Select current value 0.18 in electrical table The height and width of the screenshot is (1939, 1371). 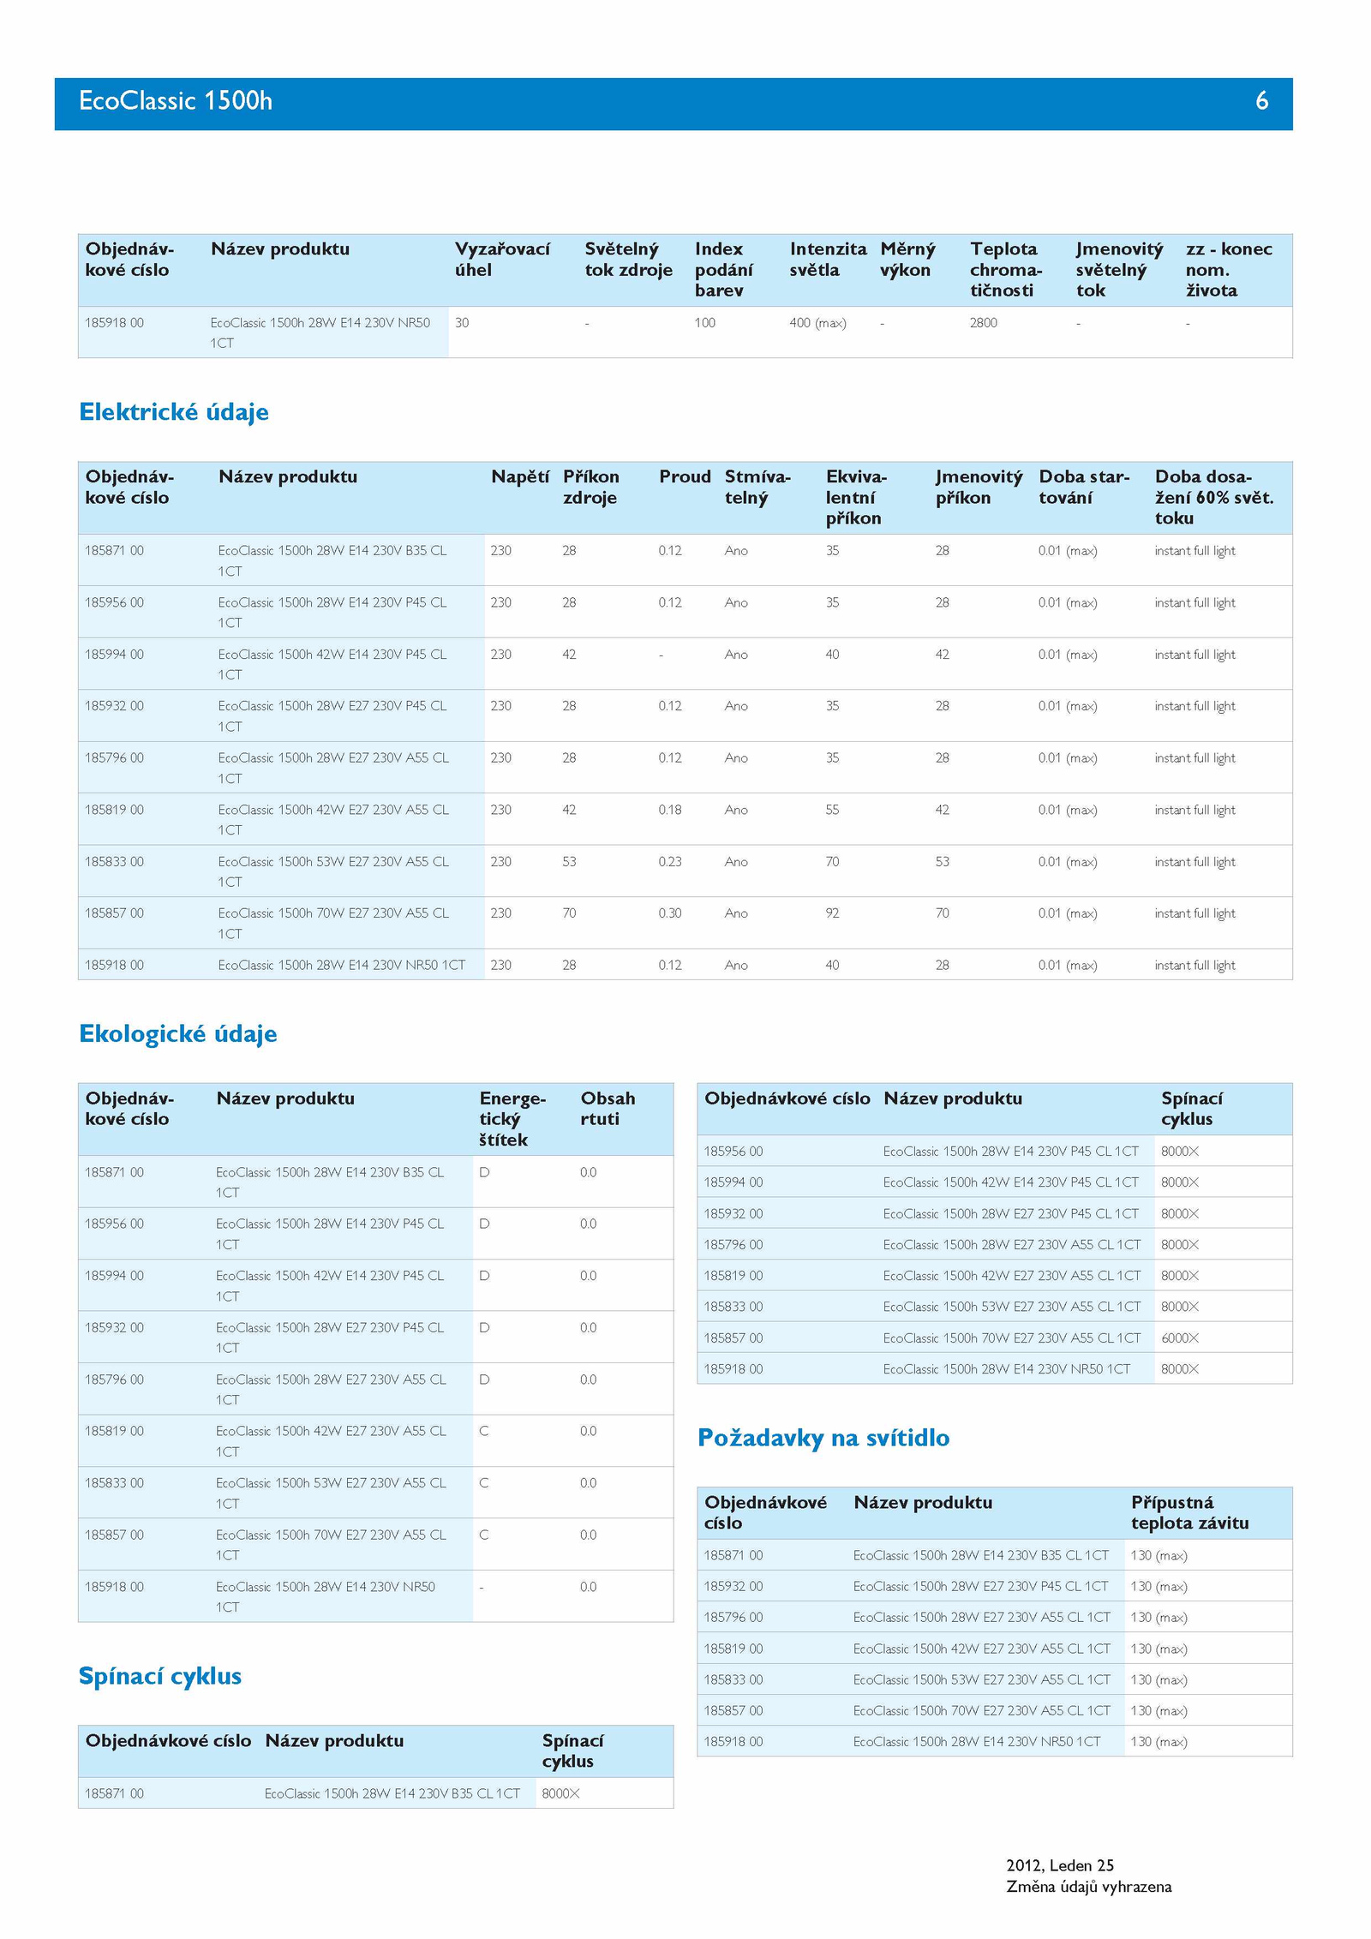pos(670,810)
